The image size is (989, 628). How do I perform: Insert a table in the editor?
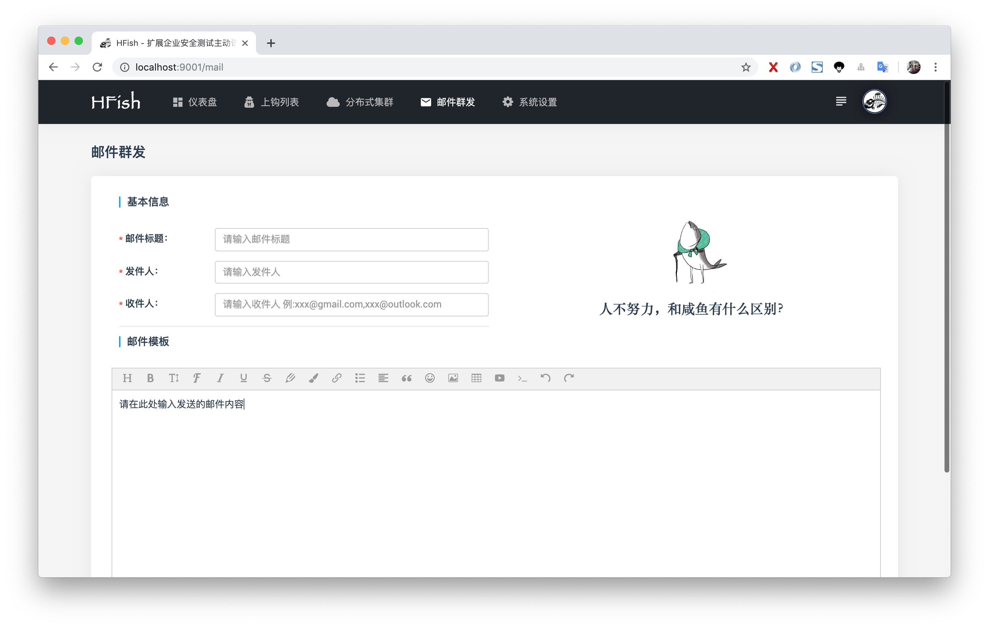[476, 378]
